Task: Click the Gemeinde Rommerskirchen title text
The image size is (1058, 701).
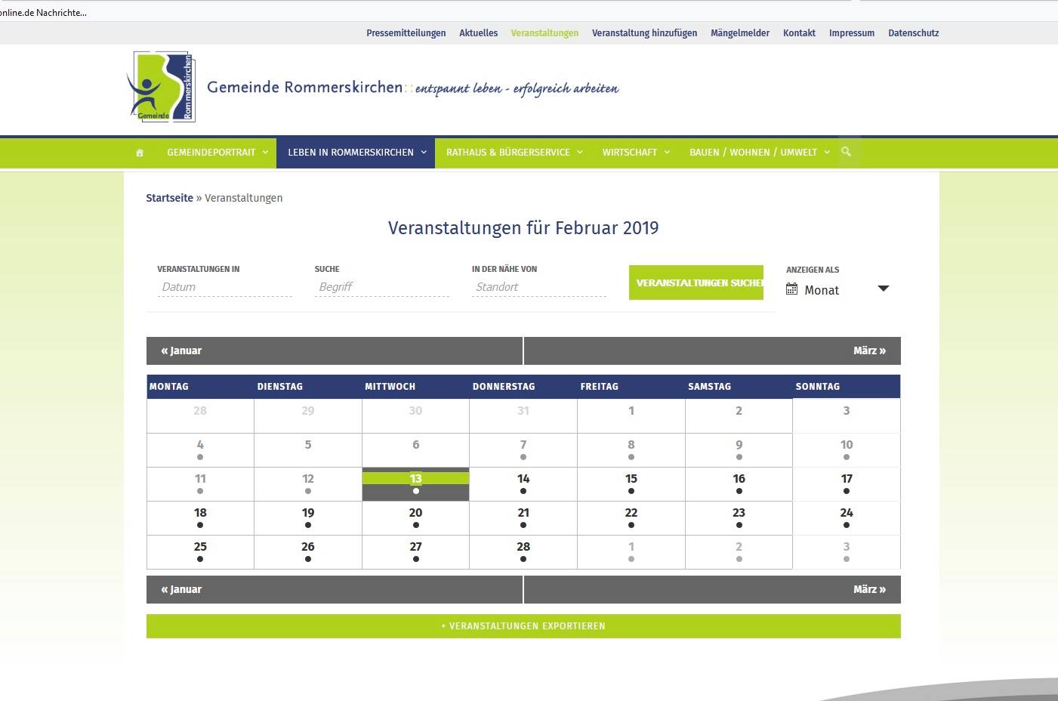Action: 304,88
